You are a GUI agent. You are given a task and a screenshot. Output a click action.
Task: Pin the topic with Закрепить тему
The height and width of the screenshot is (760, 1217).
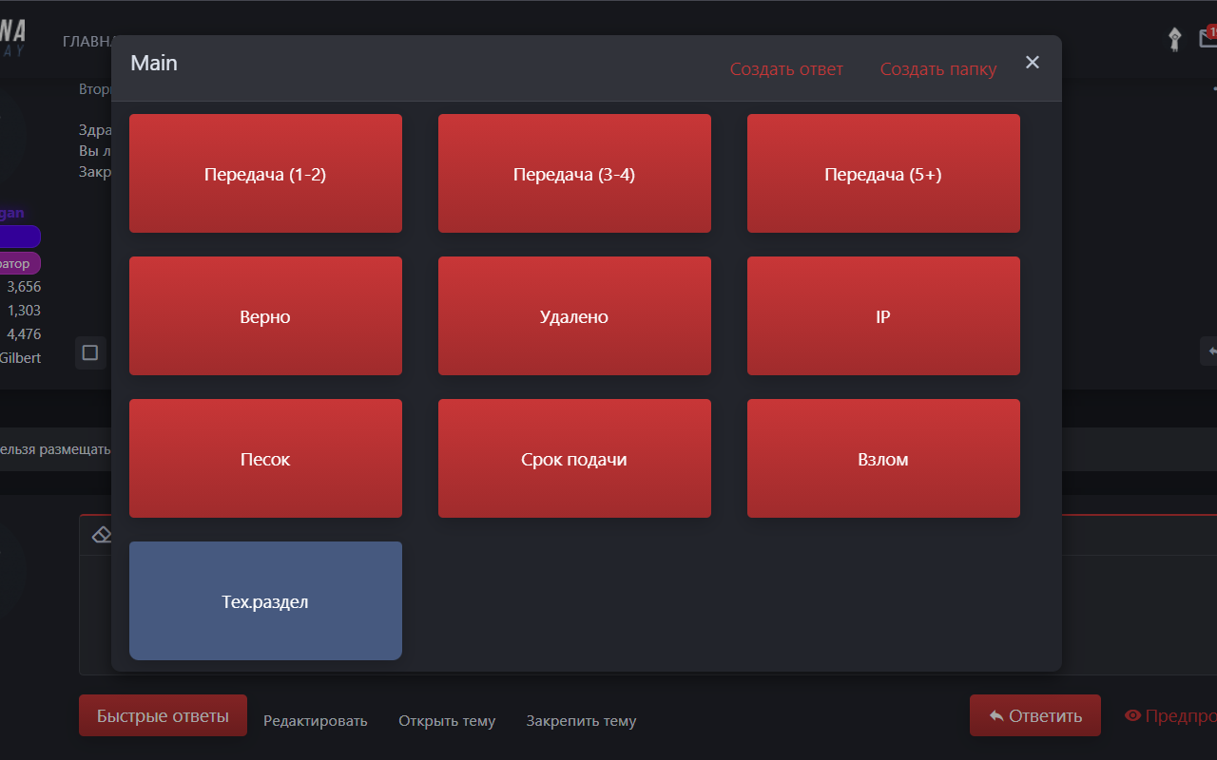pos(581,720)
